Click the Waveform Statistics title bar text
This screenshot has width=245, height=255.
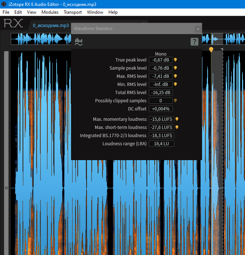tap(93, 29)
